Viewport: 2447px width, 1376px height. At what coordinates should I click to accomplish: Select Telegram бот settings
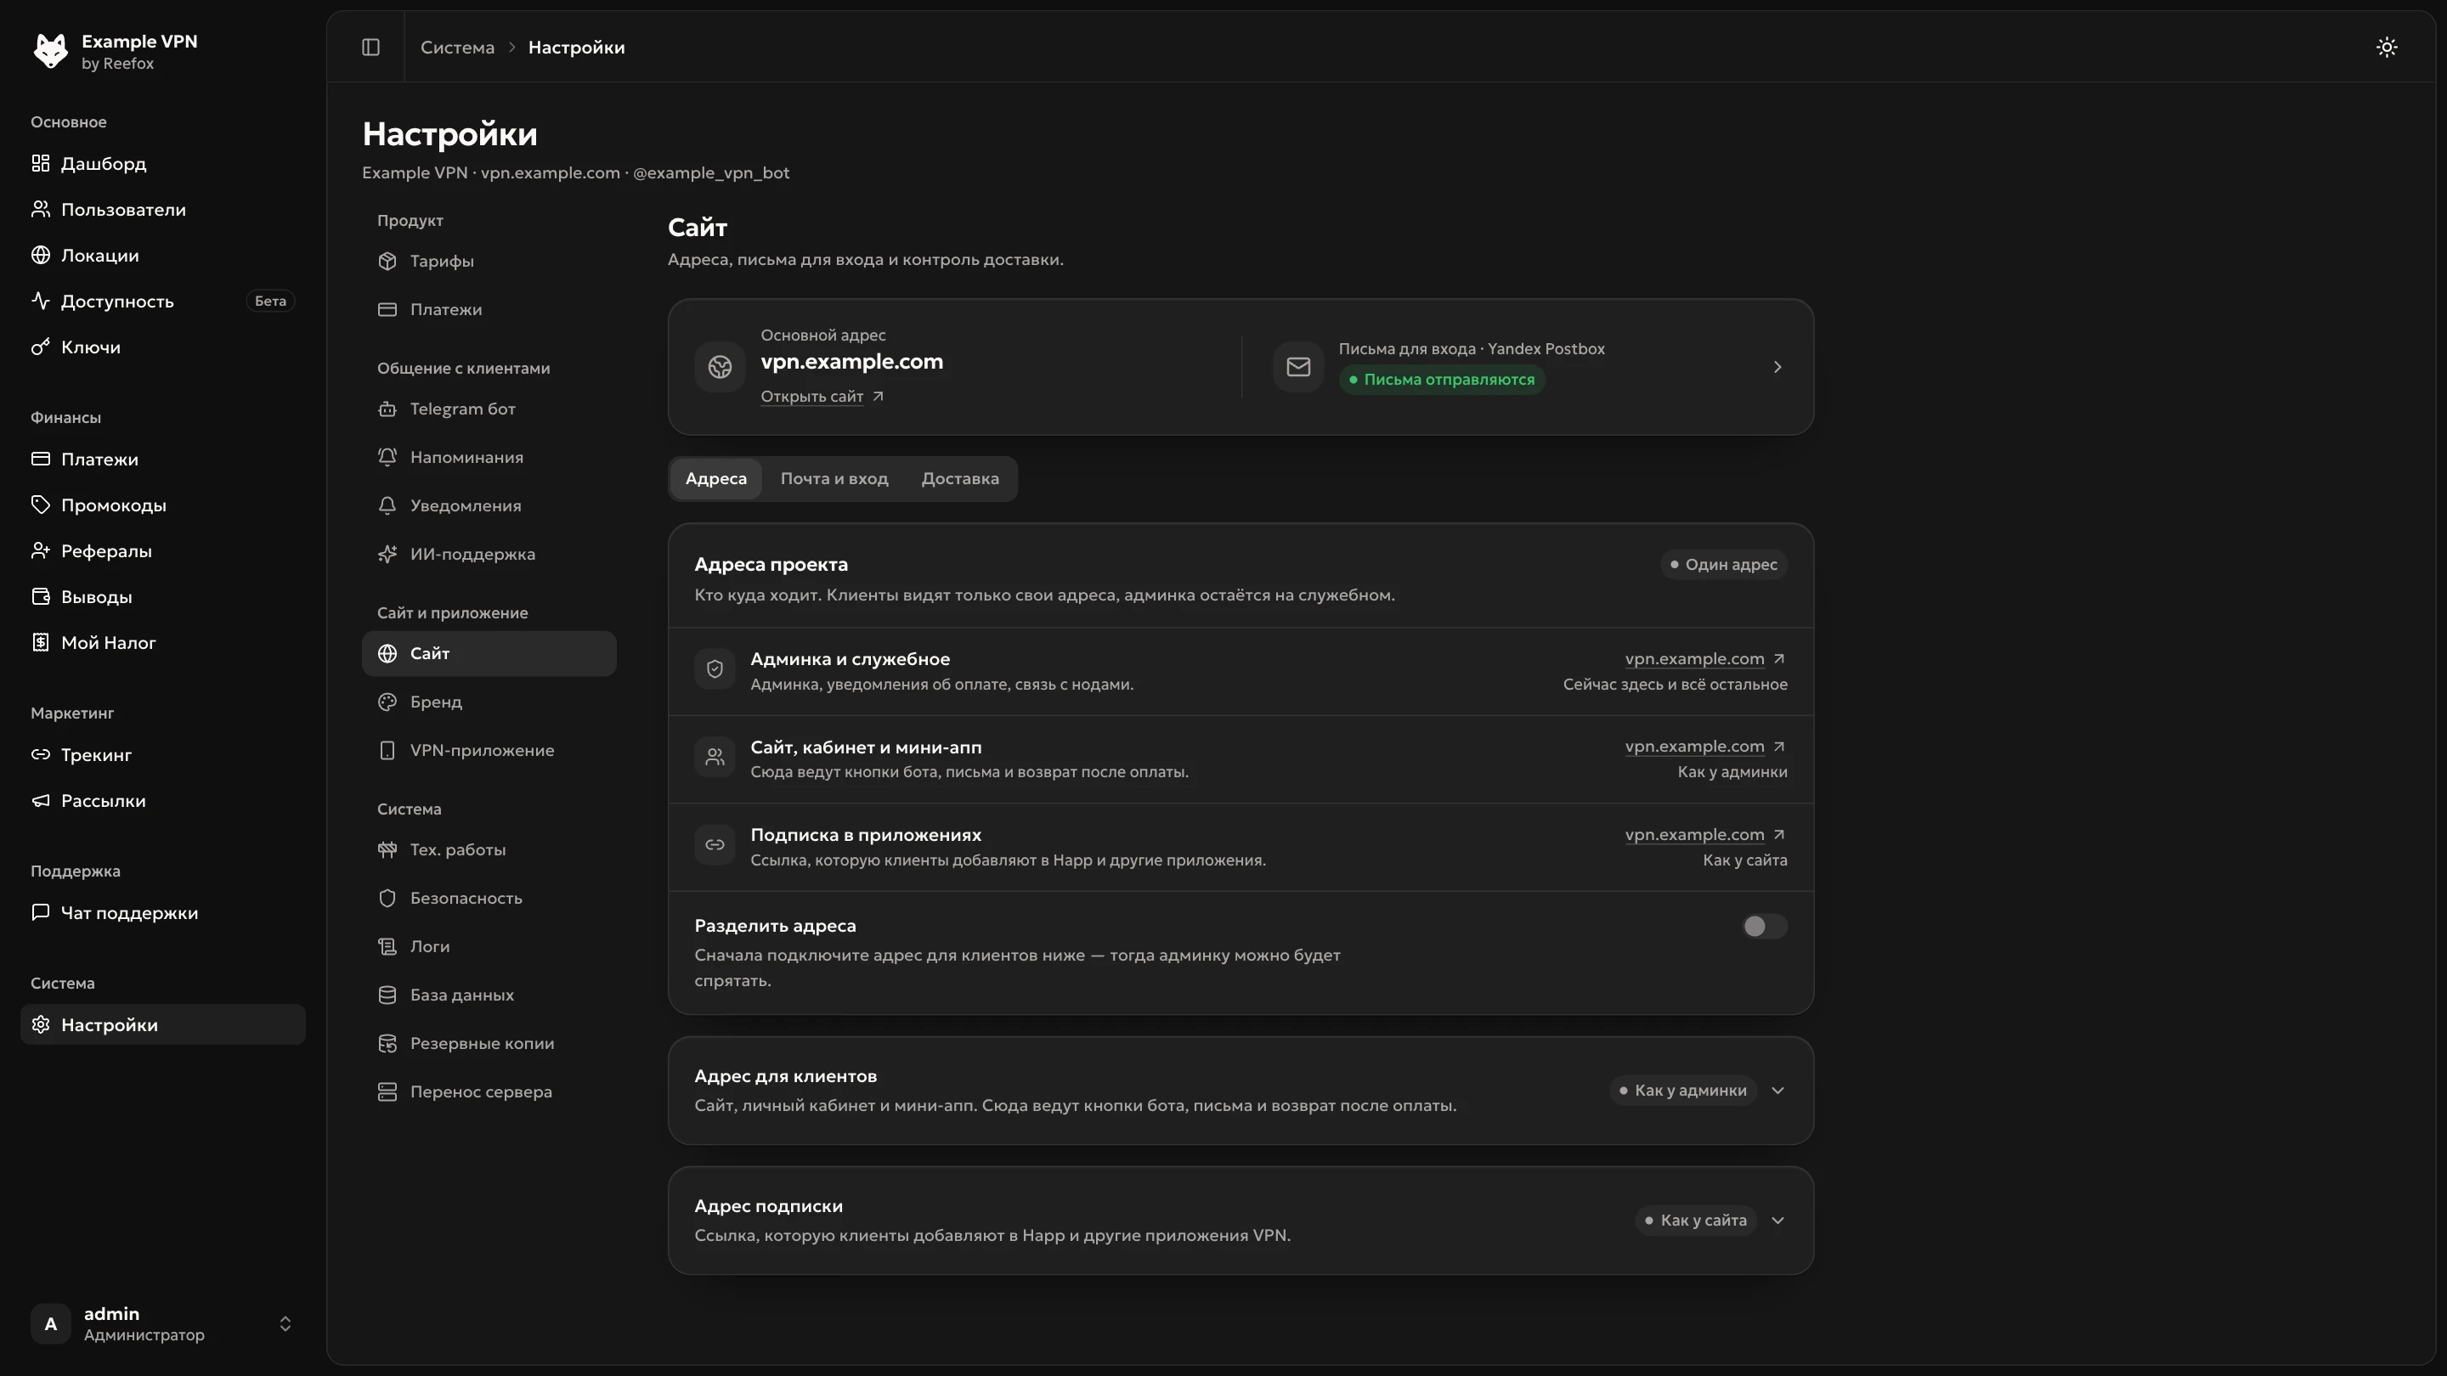pos(489,409)
